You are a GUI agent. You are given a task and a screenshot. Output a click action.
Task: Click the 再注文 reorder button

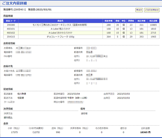click(139, 10)
